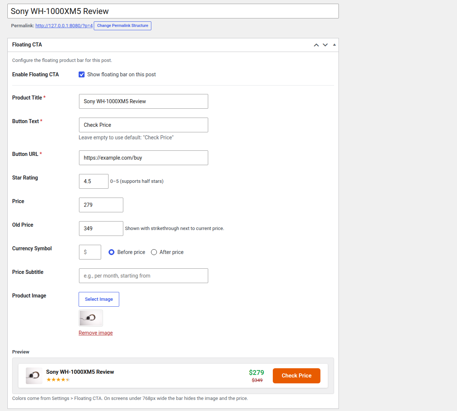Focus the Button Text input
The height and width of the screenshot is (411, 457).
pyautogui.click(x=144, y=125)
